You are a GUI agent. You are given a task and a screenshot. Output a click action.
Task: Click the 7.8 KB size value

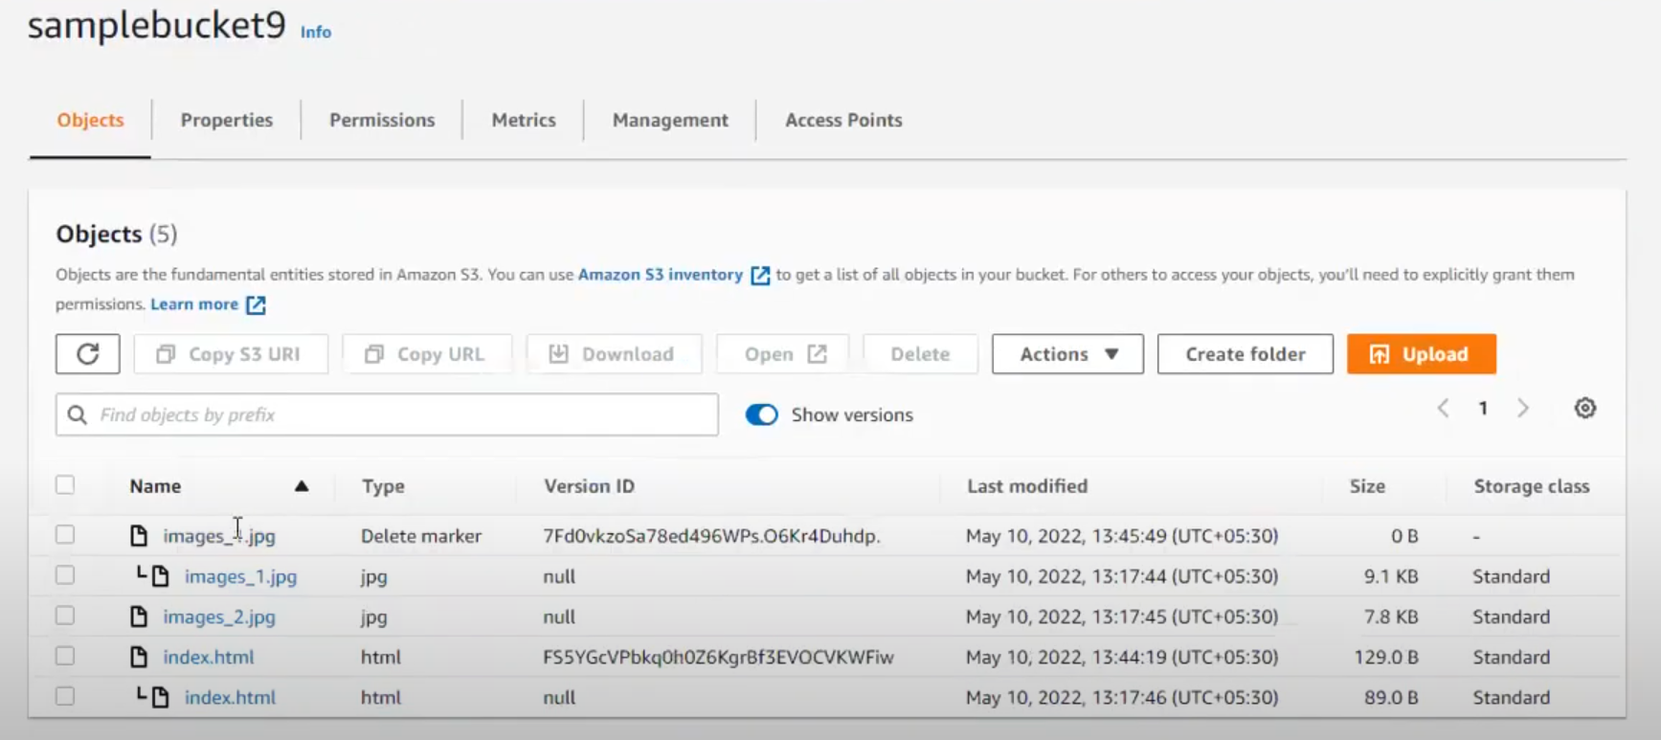click(x=1391, y=617)
